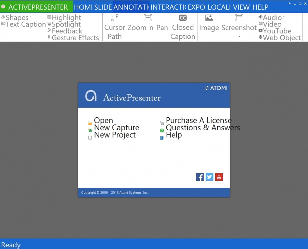Insert a YouTube object from the ribbon

click(275, 31)
